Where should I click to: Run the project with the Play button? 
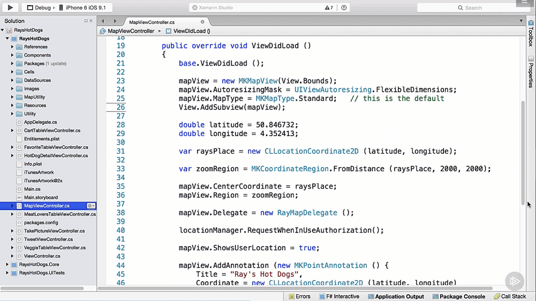(x=10, y=7)
